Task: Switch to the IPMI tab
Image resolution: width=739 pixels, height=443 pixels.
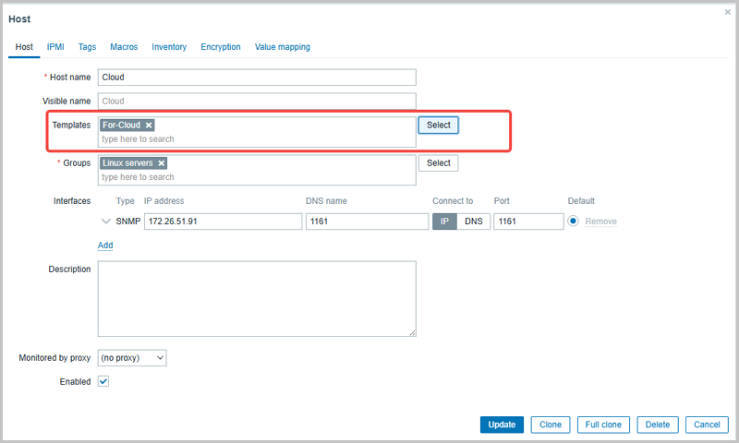Action: pos(55,47)
